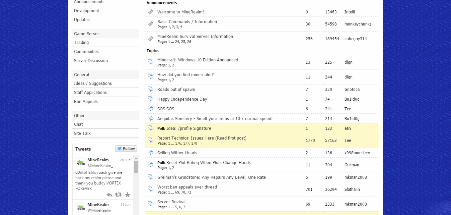
Task: View the profile of user cubeguy314
Action: [x=356, y=39]
